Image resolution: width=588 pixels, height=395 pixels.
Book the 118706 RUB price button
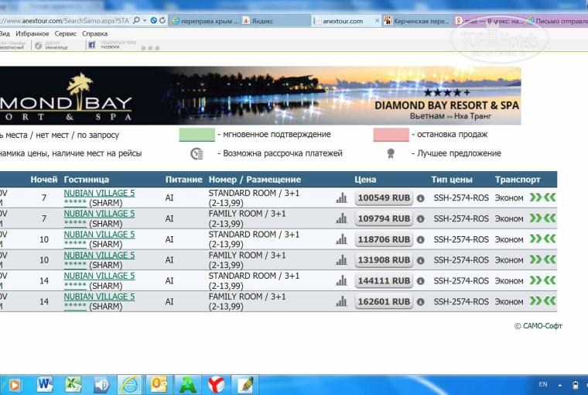(x=384, y=239)
